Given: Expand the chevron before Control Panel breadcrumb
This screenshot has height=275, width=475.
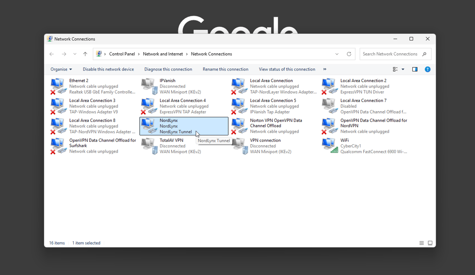Looking at the screenshot, I should [x=105, y=54].
